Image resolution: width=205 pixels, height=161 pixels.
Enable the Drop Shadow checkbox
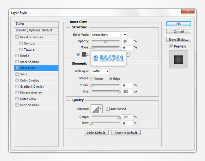coord(17,105)
